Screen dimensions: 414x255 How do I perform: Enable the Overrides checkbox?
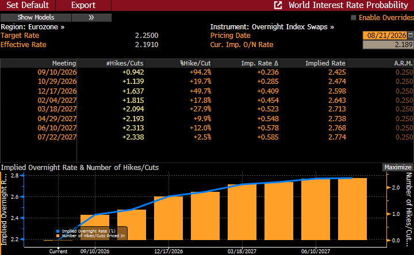click(353, 18)
